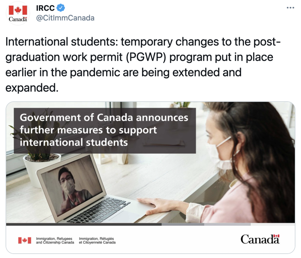Click the blue verified badge

coord(61,8)
